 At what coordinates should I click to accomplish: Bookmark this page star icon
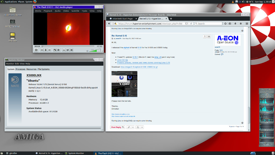click(x=225, y=24)
